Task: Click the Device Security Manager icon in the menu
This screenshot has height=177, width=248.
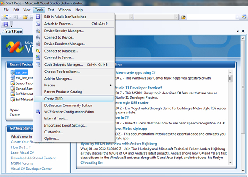Action: point(38,31)
